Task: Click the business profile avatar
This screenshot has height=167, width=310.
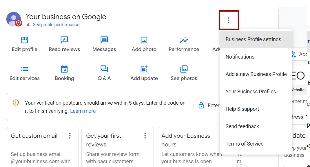Action: [14, 19]
